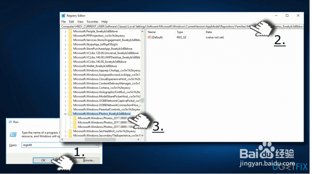Open the Edit menu in Registry Editor

pos(71,22)
